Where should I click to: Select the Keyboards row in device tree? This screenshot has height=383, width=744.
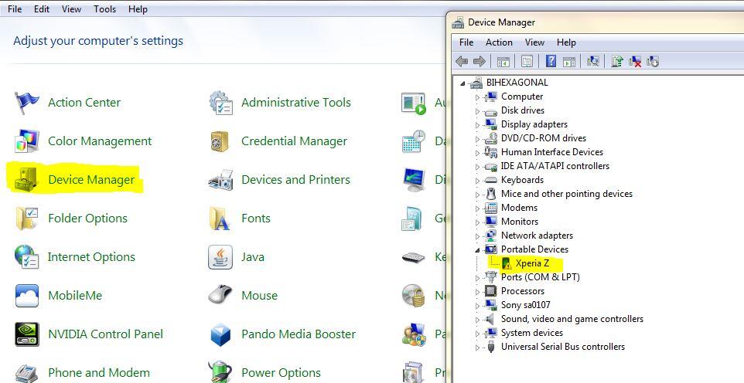click(x=522, y=180)
